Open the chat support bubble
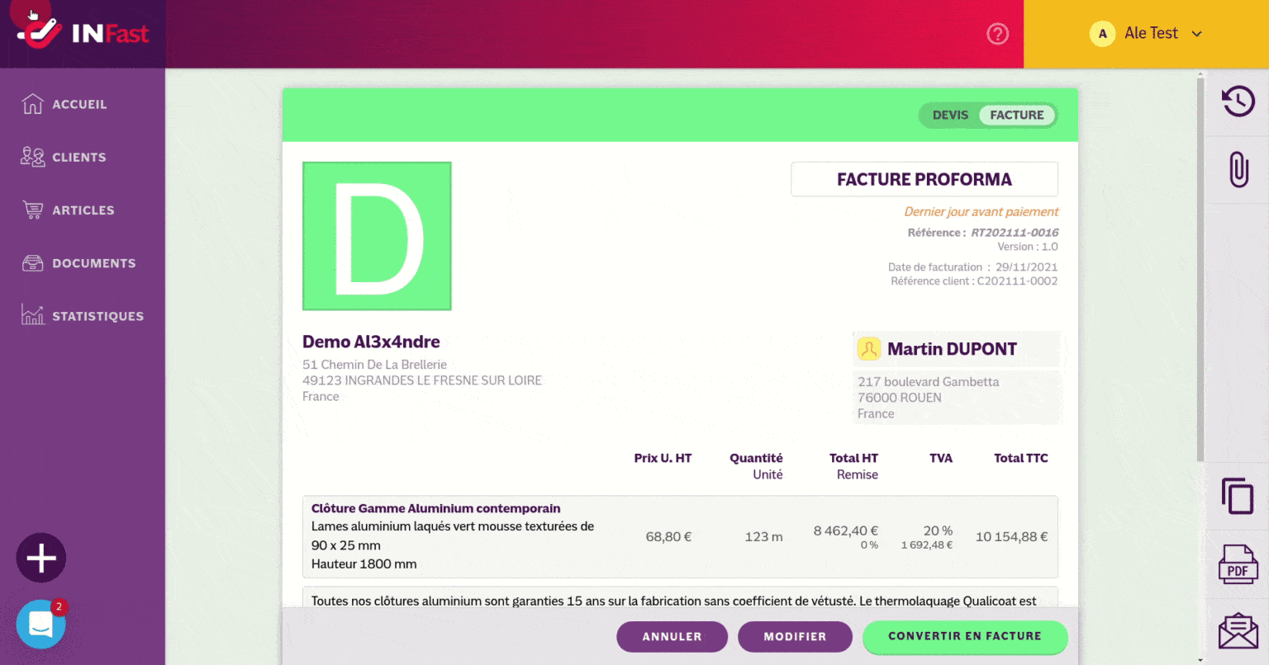Screen dimensions: 1269x665 point(40,625)
